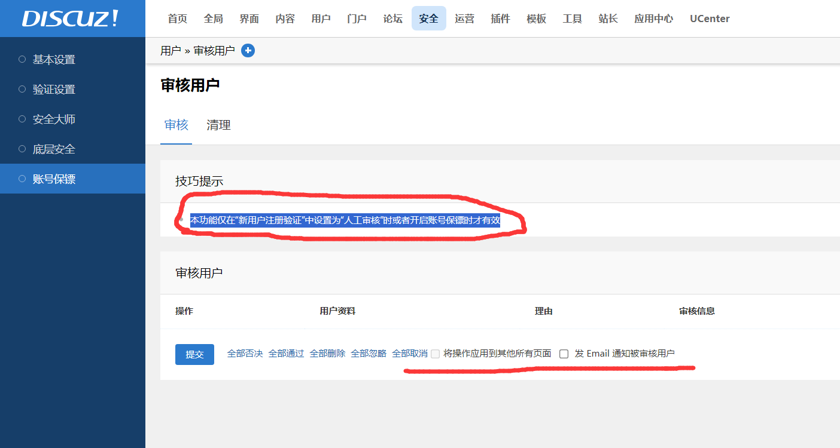Click the 全部否决 link
The width and height of the screenshot is (840, 448).
click(x=245, y=354)
